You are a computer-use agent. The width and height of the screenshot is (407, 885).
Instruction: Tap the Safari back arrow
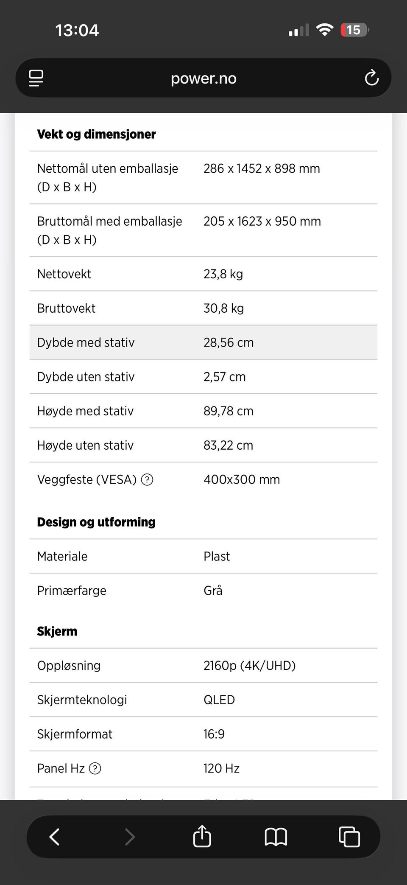(55, 837)
